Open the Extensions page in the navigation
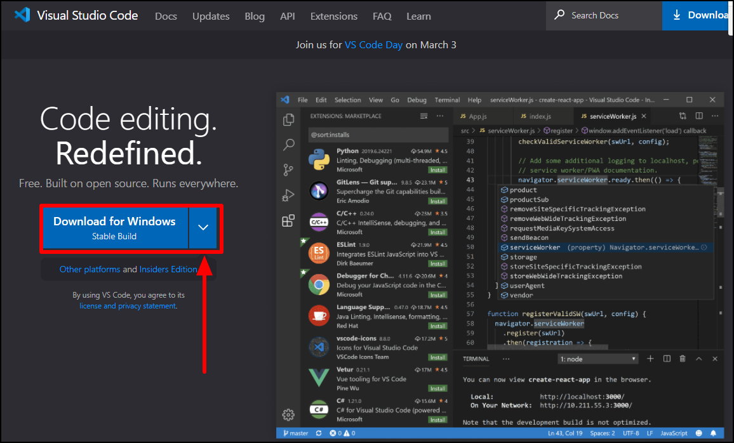The height and width of the screenshot is (443, 734). tap(334, 16)
